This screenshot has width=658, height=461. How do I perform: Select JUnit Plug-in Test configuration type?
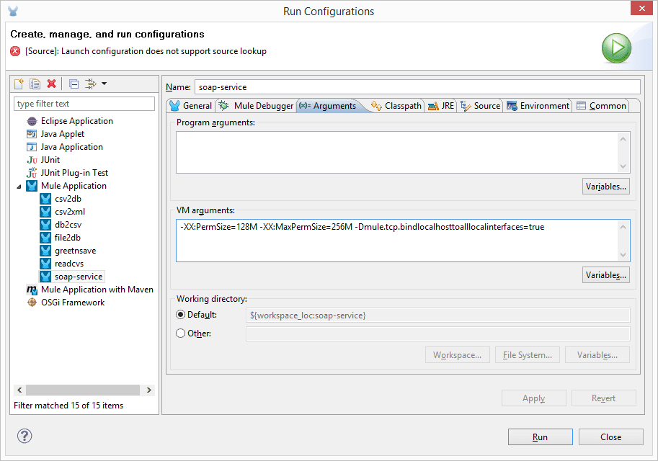(x=74, y=173)
